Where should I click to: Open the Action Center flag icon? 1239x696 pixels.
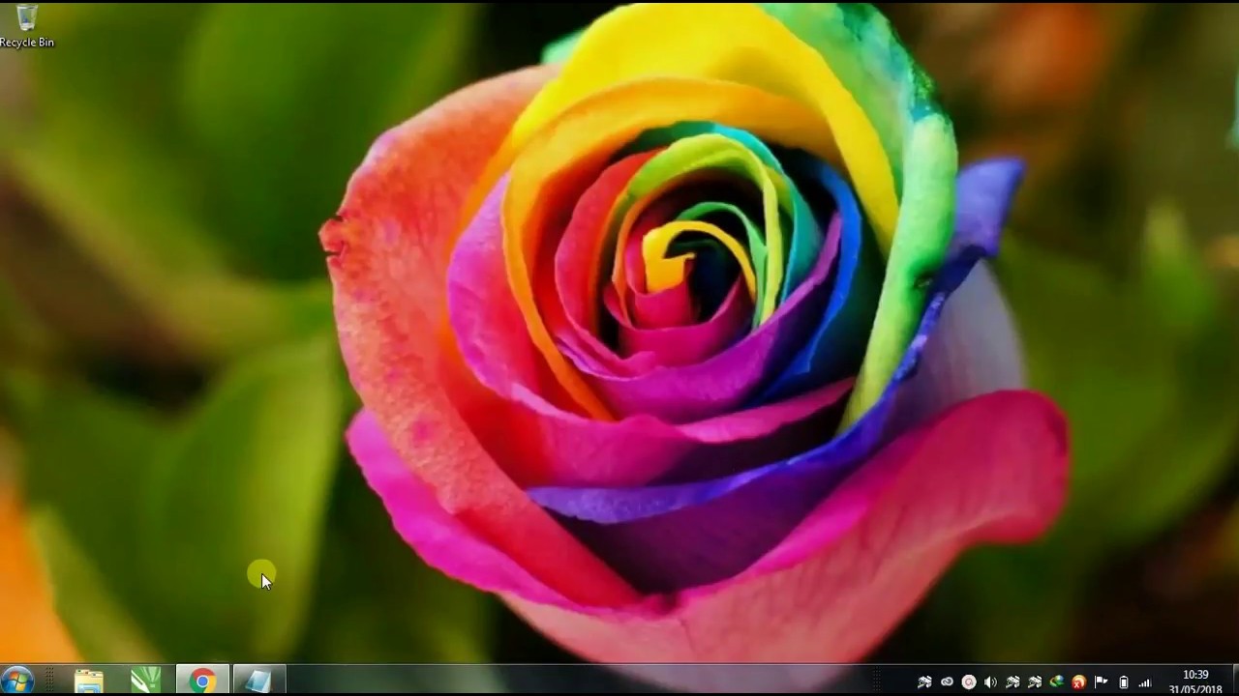1101,682
